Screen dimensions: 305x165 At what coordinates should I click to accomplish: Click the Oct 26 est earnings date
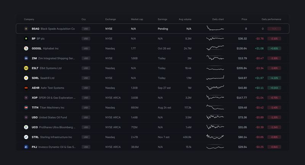(x=164, y=48)
